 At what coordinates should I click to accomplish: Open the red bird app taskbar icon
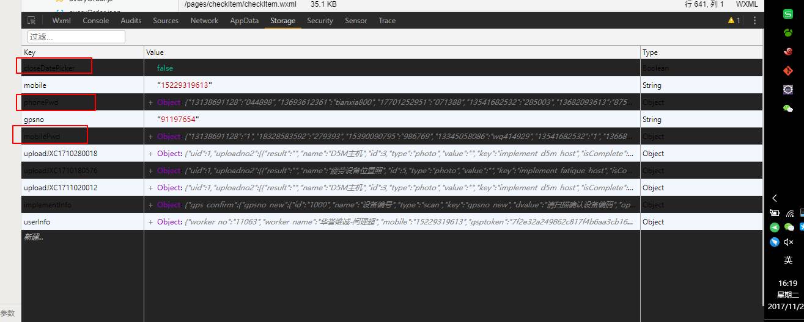[x=788, y=52]
